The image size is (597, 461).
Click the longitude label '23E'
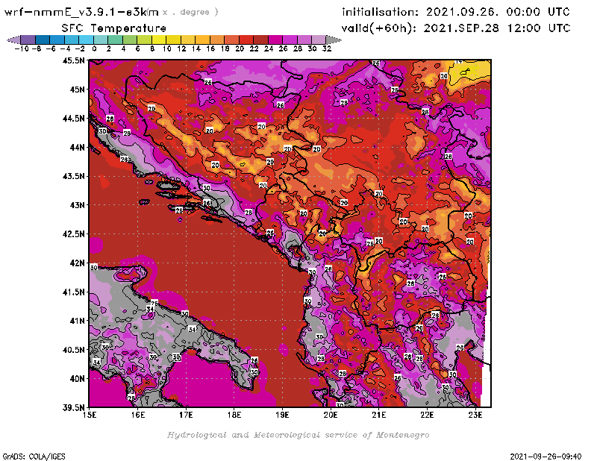coord(475,415)
